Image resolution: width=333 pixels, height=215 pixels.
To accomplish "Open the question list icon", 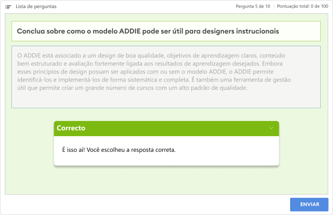I will (8, 7).
